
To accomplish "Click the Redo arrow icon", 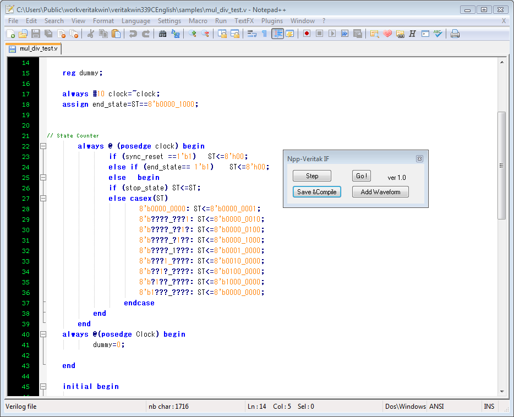I will (x=145, y=34).
